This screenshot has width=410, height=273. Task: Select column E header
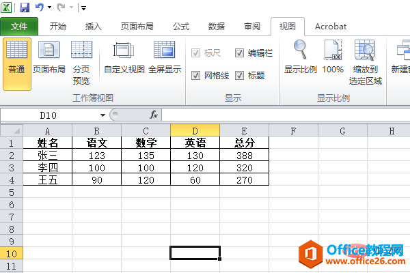pos(244,130)
